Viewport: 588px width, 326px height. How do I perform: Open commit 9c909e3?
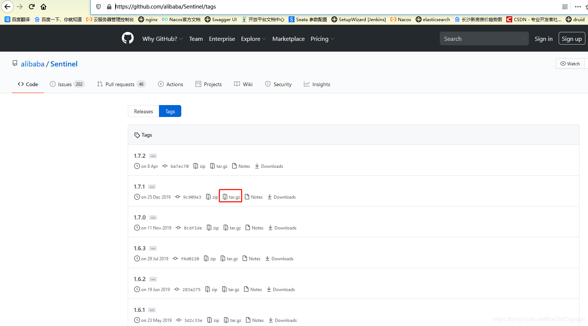192,197
